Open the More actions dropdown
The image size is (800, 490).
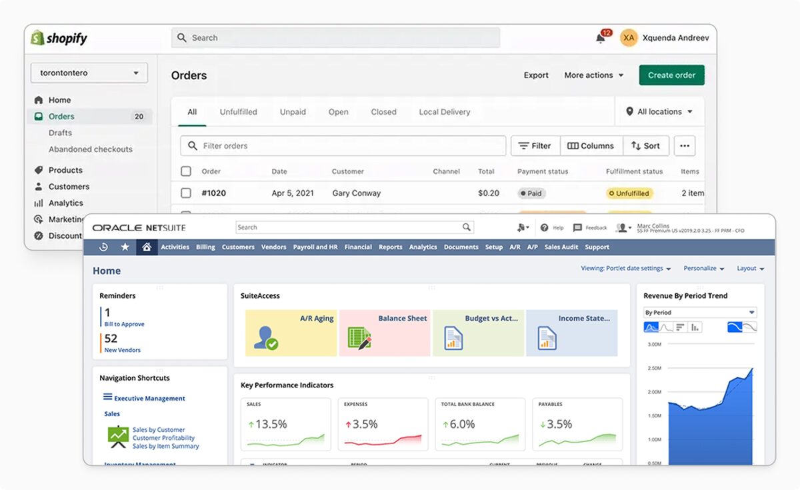(593, 75)
